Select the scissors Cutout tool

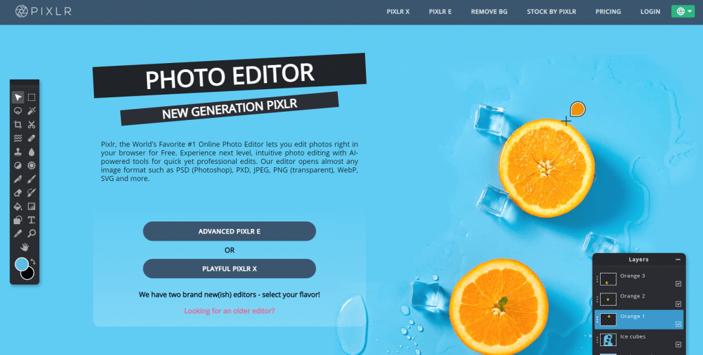(32, 125)
